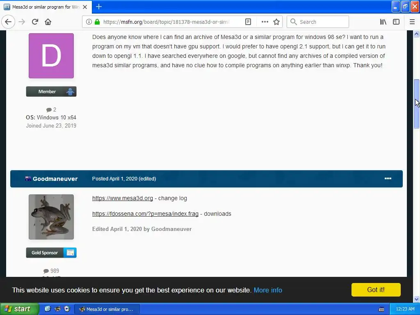This screenshot has height=315, width=420.
Task: Open the Library bookshelf icon
Action: tap(383, 22)
